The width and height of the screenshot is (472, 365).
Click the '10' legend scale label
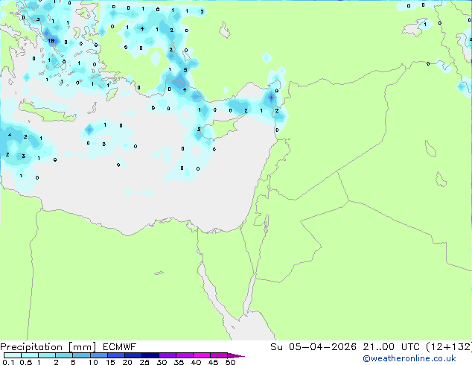(93, 362)
